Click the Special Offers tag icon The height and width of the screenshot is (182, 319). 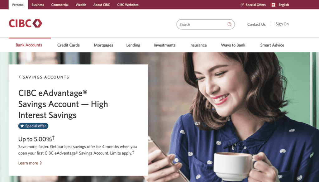click(x=242, y=5)
